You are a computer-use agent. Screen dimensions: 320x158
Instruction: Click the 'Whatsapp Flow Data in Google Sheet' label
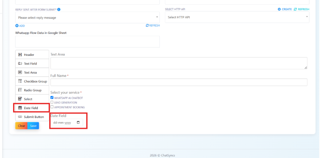tap(41, 33)
